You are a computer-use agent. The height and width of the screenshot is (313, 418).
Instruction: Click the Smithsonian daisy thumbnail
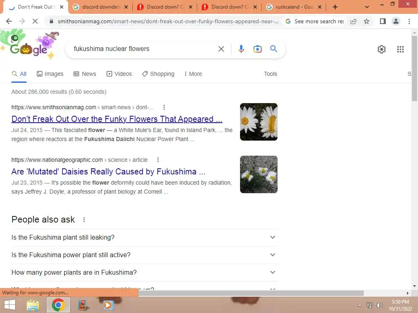click(x=258, y=122)
